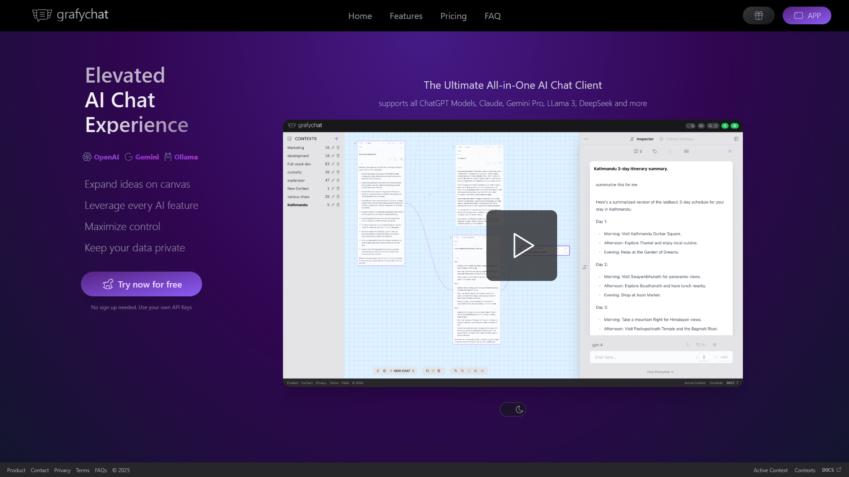This screenshot has width=849, height=477.
Task: Open the APP purple button
Action: pyautogui.click(x=807, y=15)
